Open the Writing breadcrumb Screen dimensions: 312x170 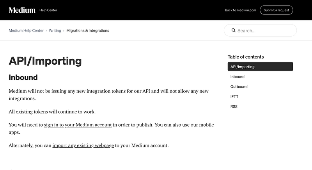tap(55, 31)
